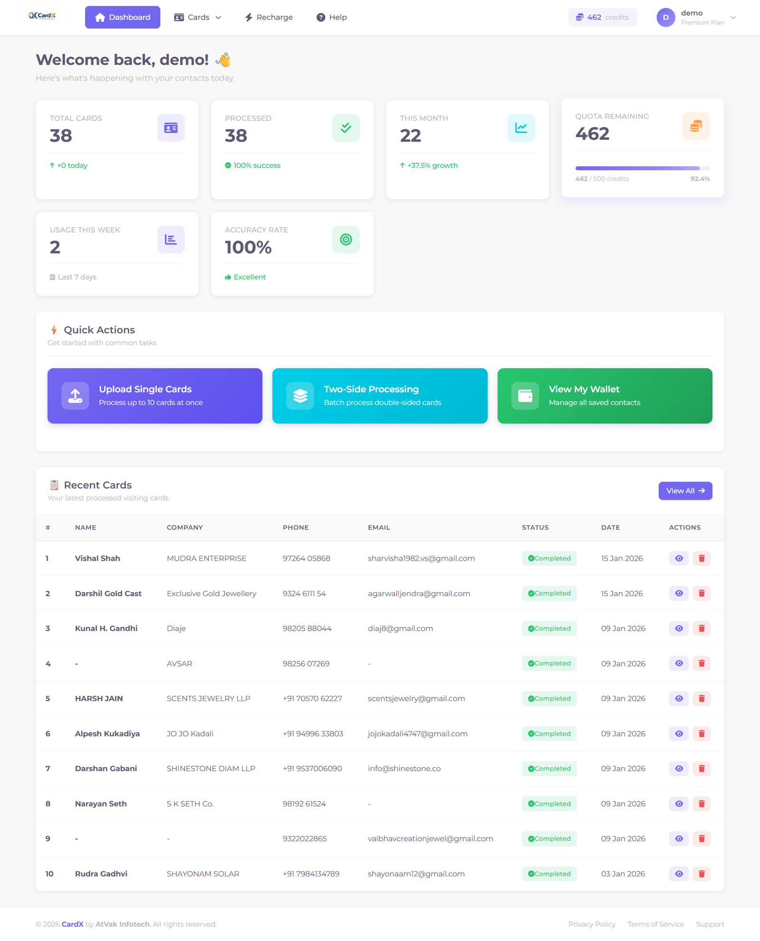Viewport: 760px width, 941px height.
Task: Expand the Cards dropdown menu
Action: tap(198, 17)
